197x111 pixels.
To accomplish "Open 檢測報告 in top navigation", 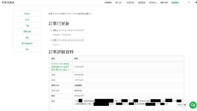I will click(142, 3).
